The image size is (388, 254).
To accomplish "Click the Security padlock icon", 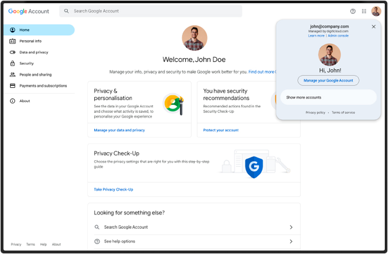I will point(13,63).
